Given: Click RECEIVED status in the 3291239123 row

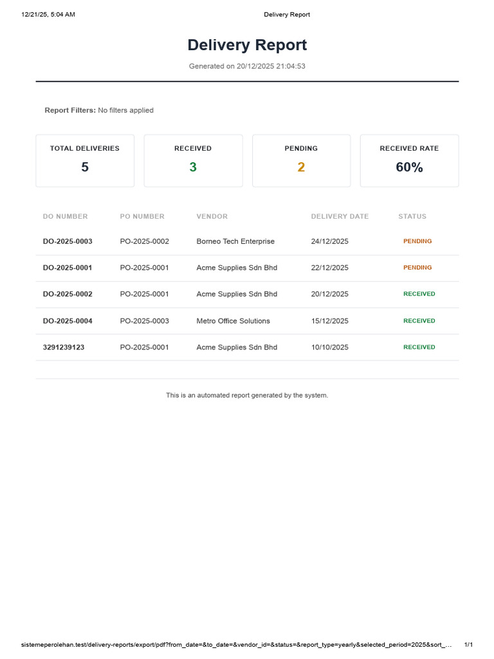Looking at the screenshot, I should [x=419, y=347].
